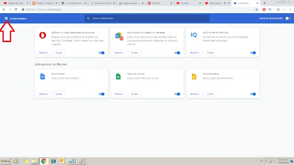Open Detalles for Documentos app
The height and width of the screenshot is (165, 294).
click(x=43, y=94)
